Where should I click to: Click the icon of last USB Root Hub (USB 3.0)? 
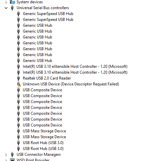pyautogui.click(x=19, y=149)
